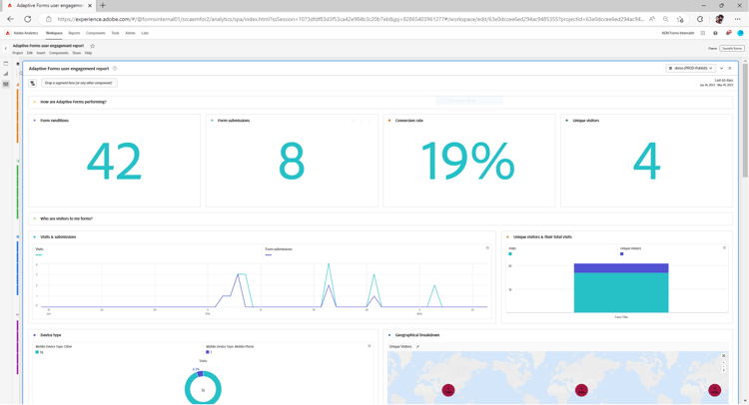
Task: Open the Labs menu
Action: (145, 33)
